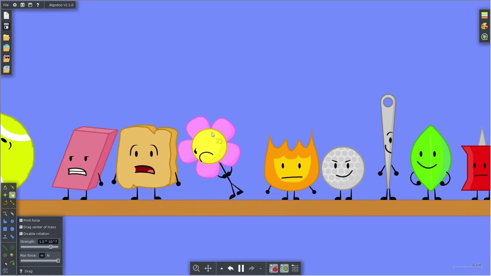This screenshot has width=491, height=276.
Task: Open the Visualization magnifier icon
Action: 484,37
